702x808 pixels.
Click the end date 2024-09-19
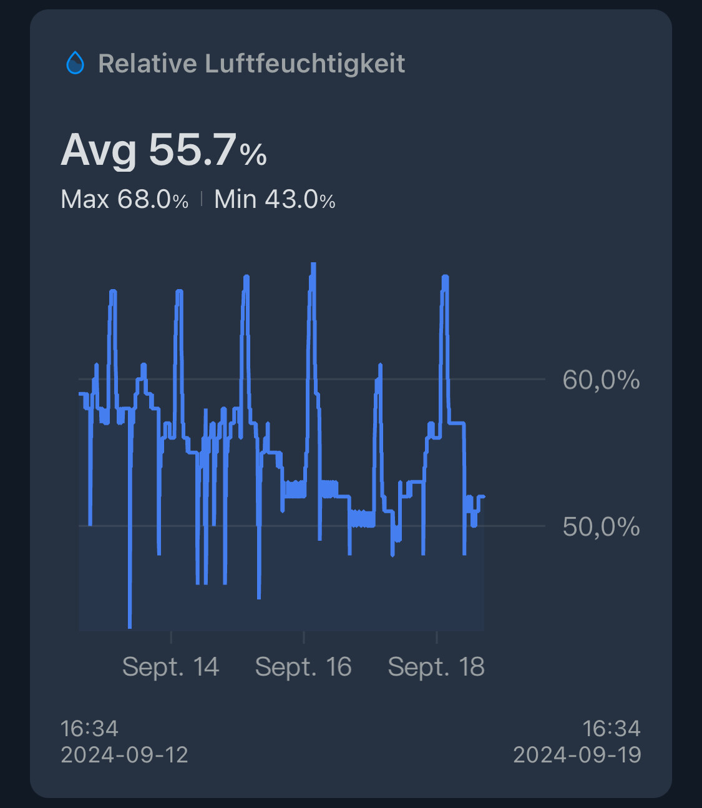[577, 755]
